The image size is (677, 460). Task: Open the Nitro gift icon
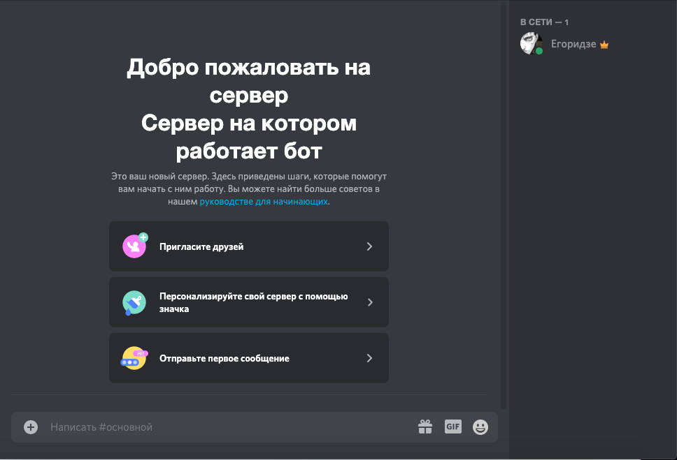[425, 426]
